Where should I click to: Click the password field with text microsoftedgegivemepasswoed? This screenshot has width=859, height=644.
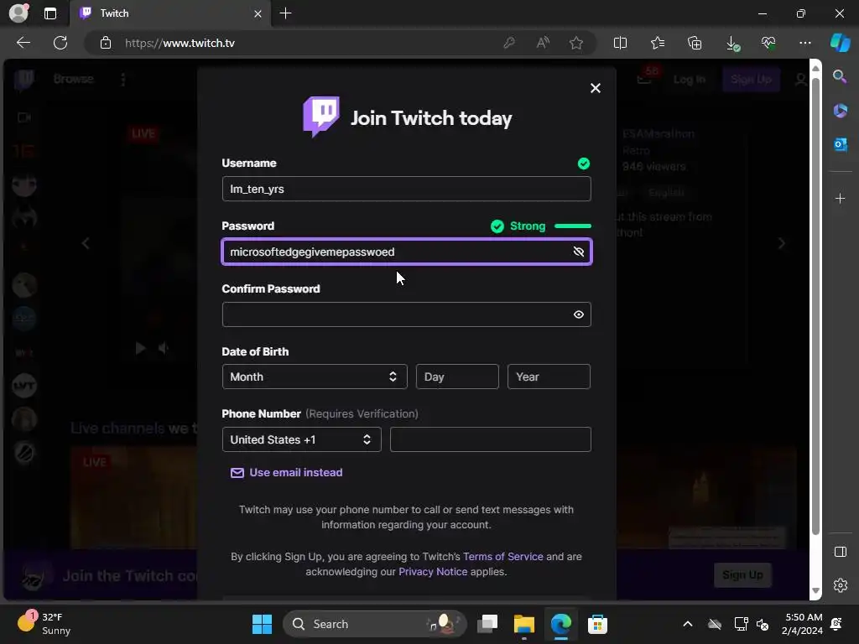click(406, 252)
